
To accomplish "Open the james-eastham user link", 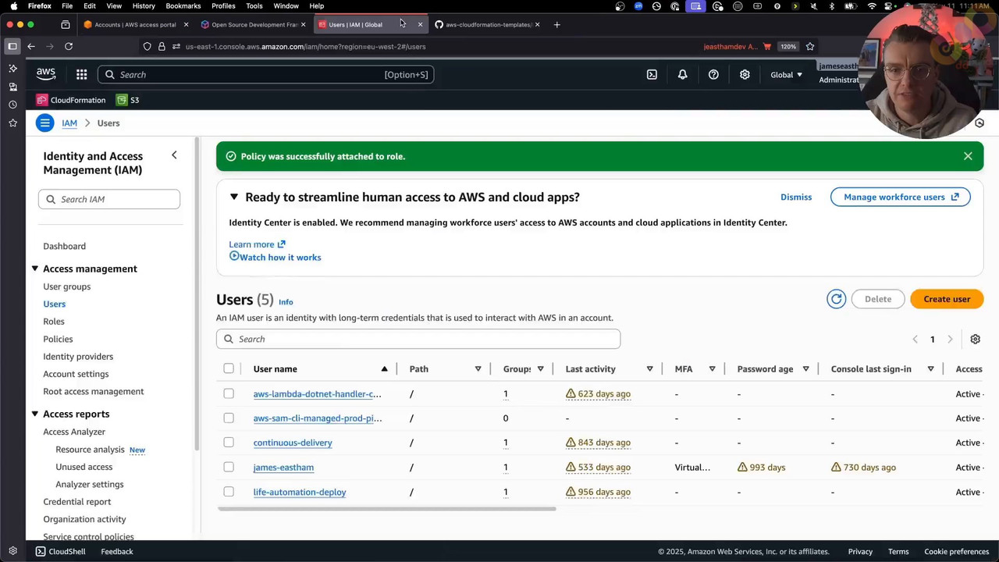I will [283, 467].
